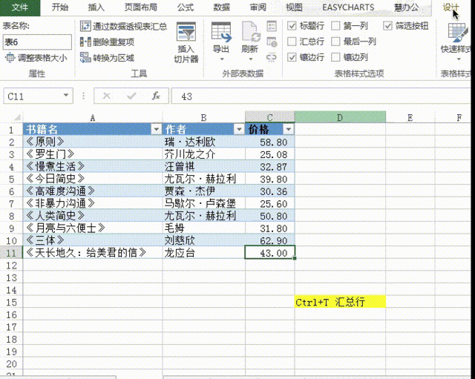Expand the Name Box dropdown arrow
The height and width of the screenshot is (379, 475).
[66, 96]
